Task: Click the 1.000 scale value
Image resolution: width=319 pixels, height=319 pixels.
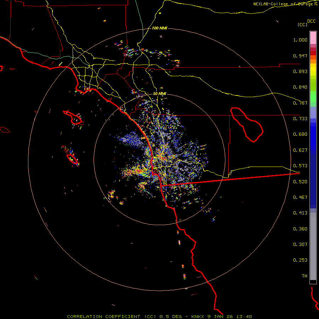Action: [300, 40]
